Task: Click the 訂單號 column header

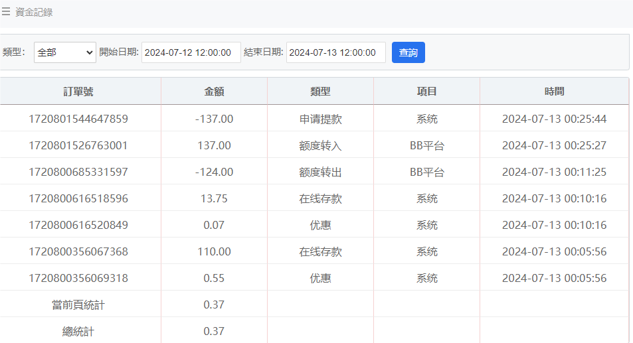Action: click(x=78, y=92)
